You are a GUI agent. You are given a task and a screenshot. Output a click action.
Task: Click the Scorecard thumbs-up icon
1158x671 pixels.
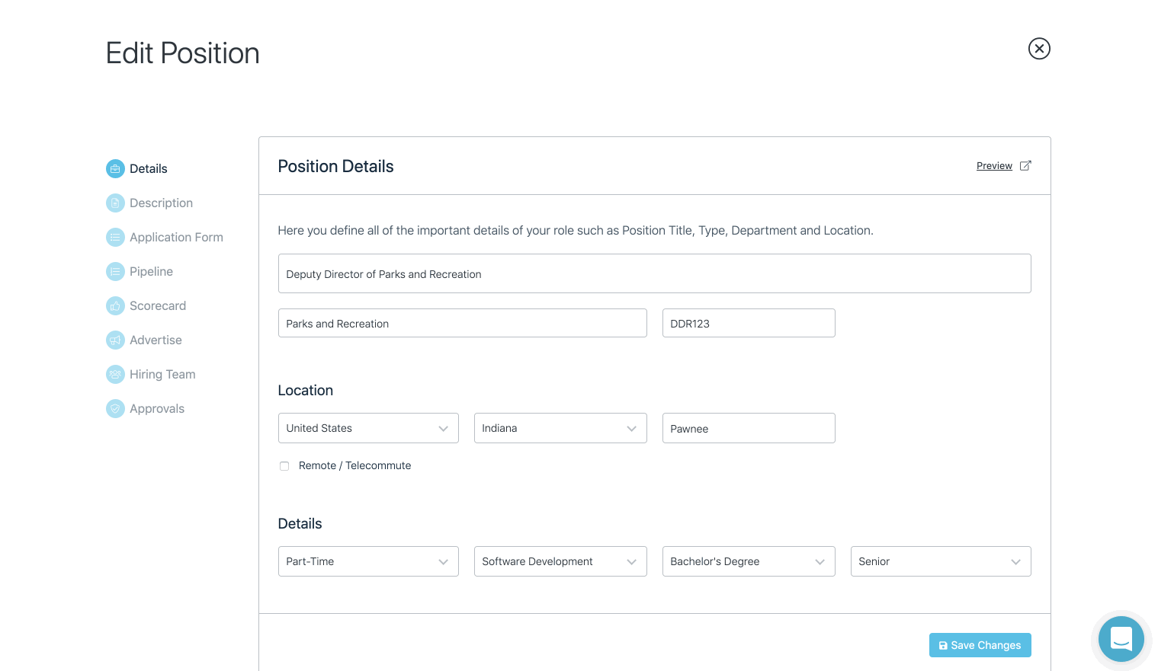click(115, 306)
